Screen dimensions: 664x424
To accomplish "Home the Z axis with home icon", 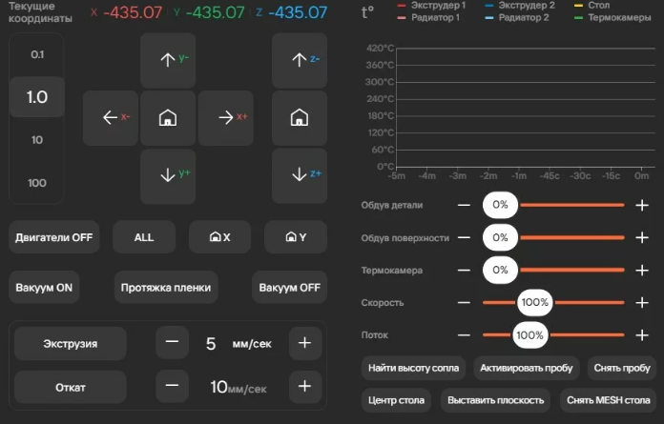I will coord(300,118).
